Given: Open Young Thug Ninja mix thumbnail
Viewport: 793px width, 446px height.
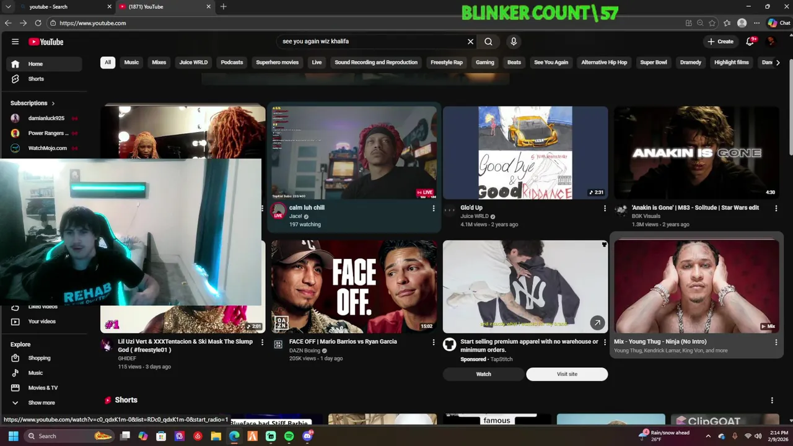Looking at the screenshot, I should pos(696,287).
